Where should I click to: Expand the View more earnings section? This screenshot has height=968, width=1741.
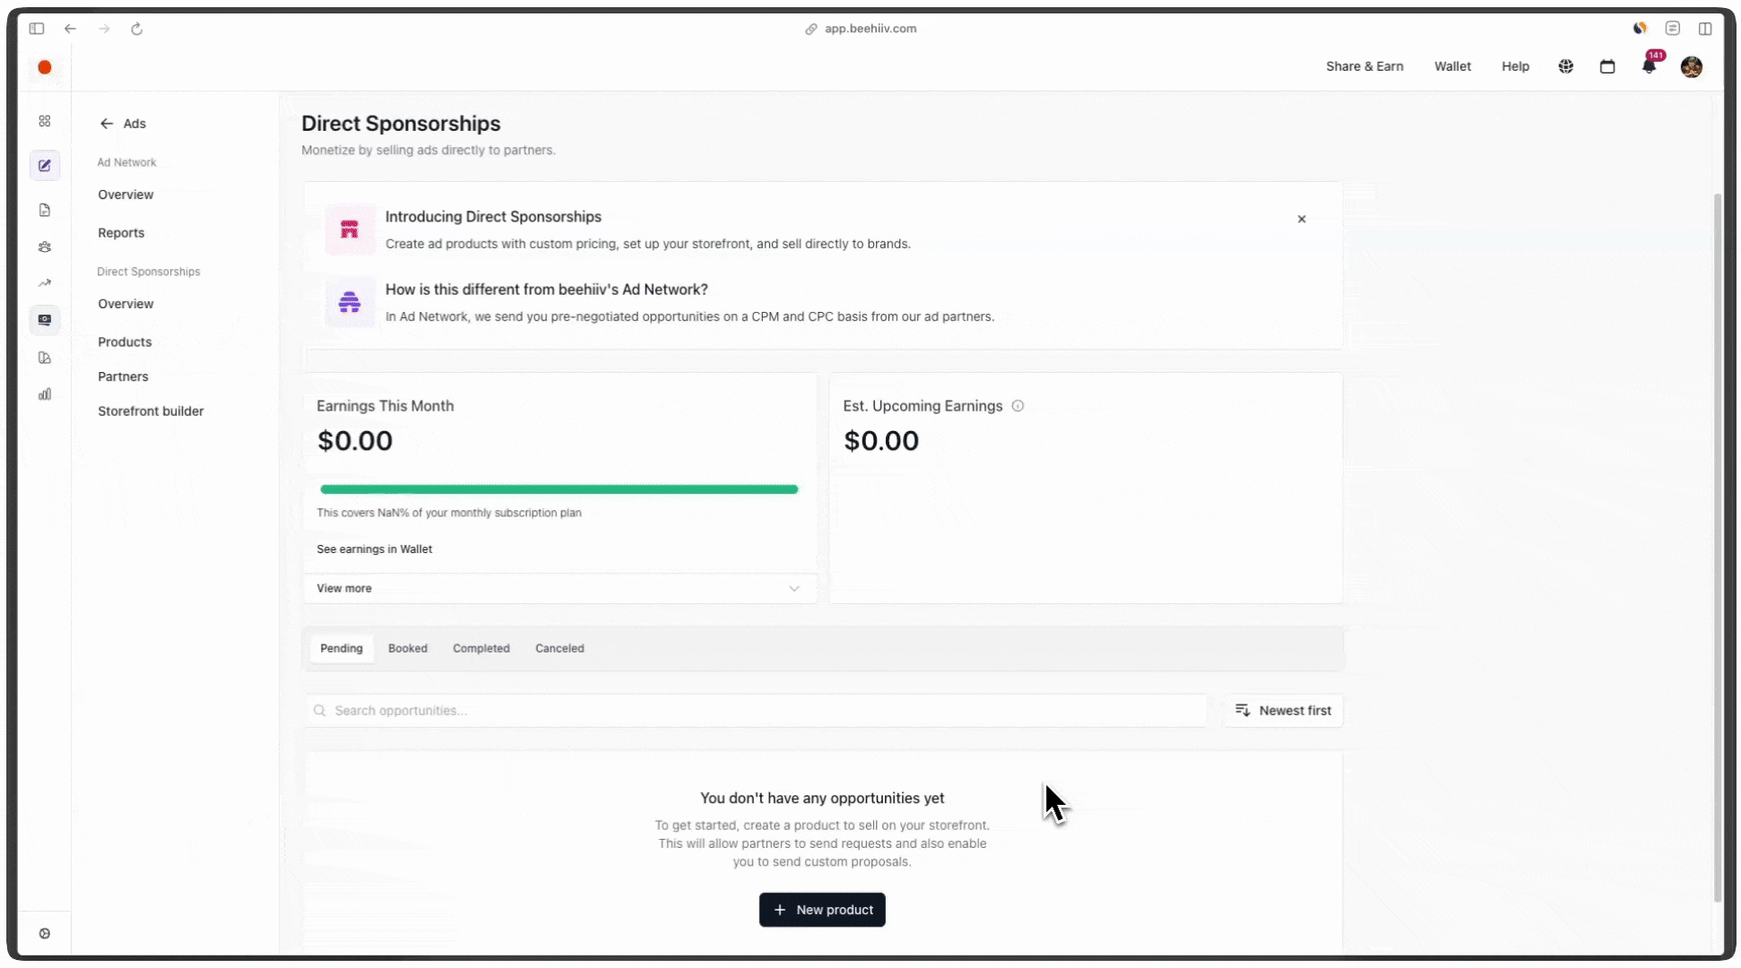tap(559, 588)
